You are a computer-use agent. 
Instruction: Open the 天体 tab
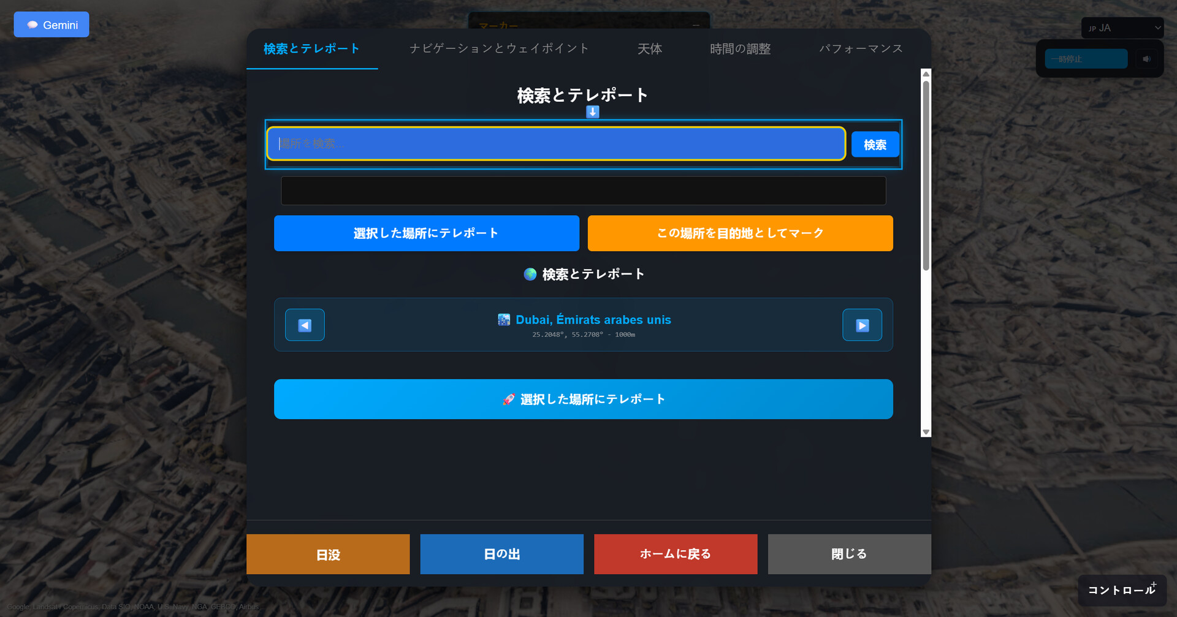(649, 48)
